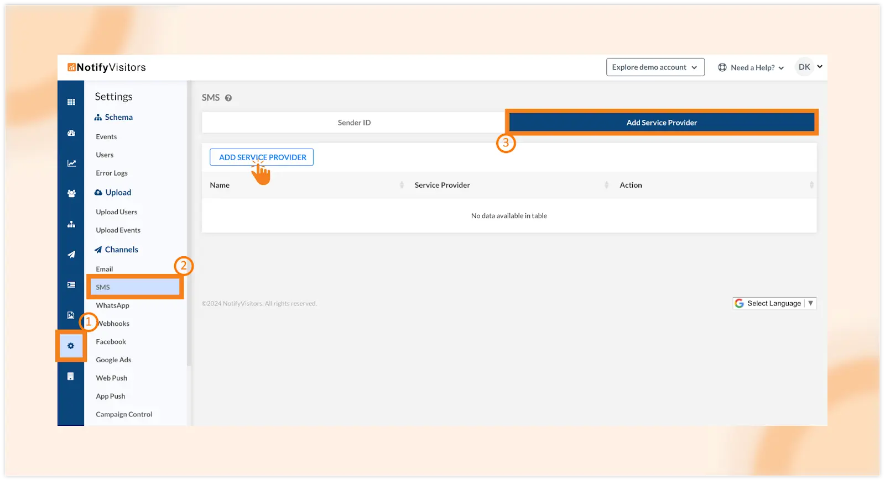The image size is (885, 481).
Task: Click the paper plane campaigns icon
Action: pyautogui.click(x=71, y=255)
